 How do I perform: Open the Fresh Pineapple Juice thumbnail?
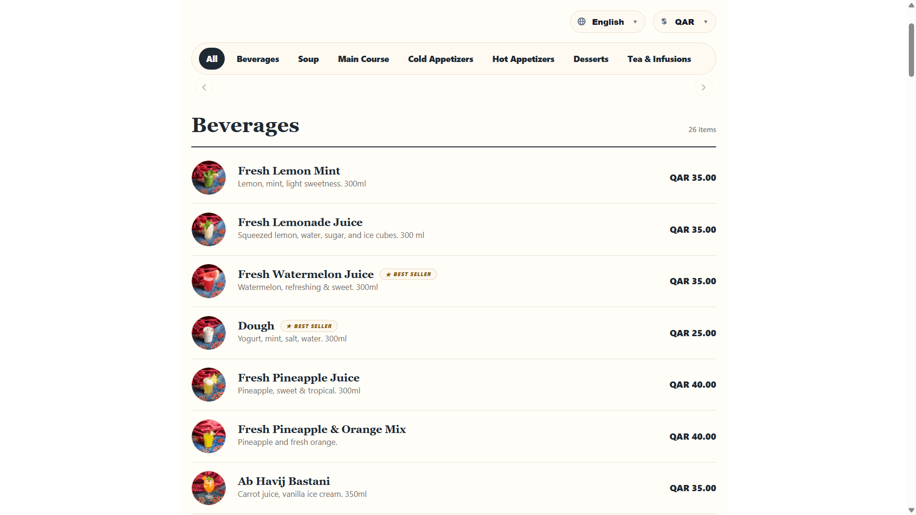(x=208, y=385)
